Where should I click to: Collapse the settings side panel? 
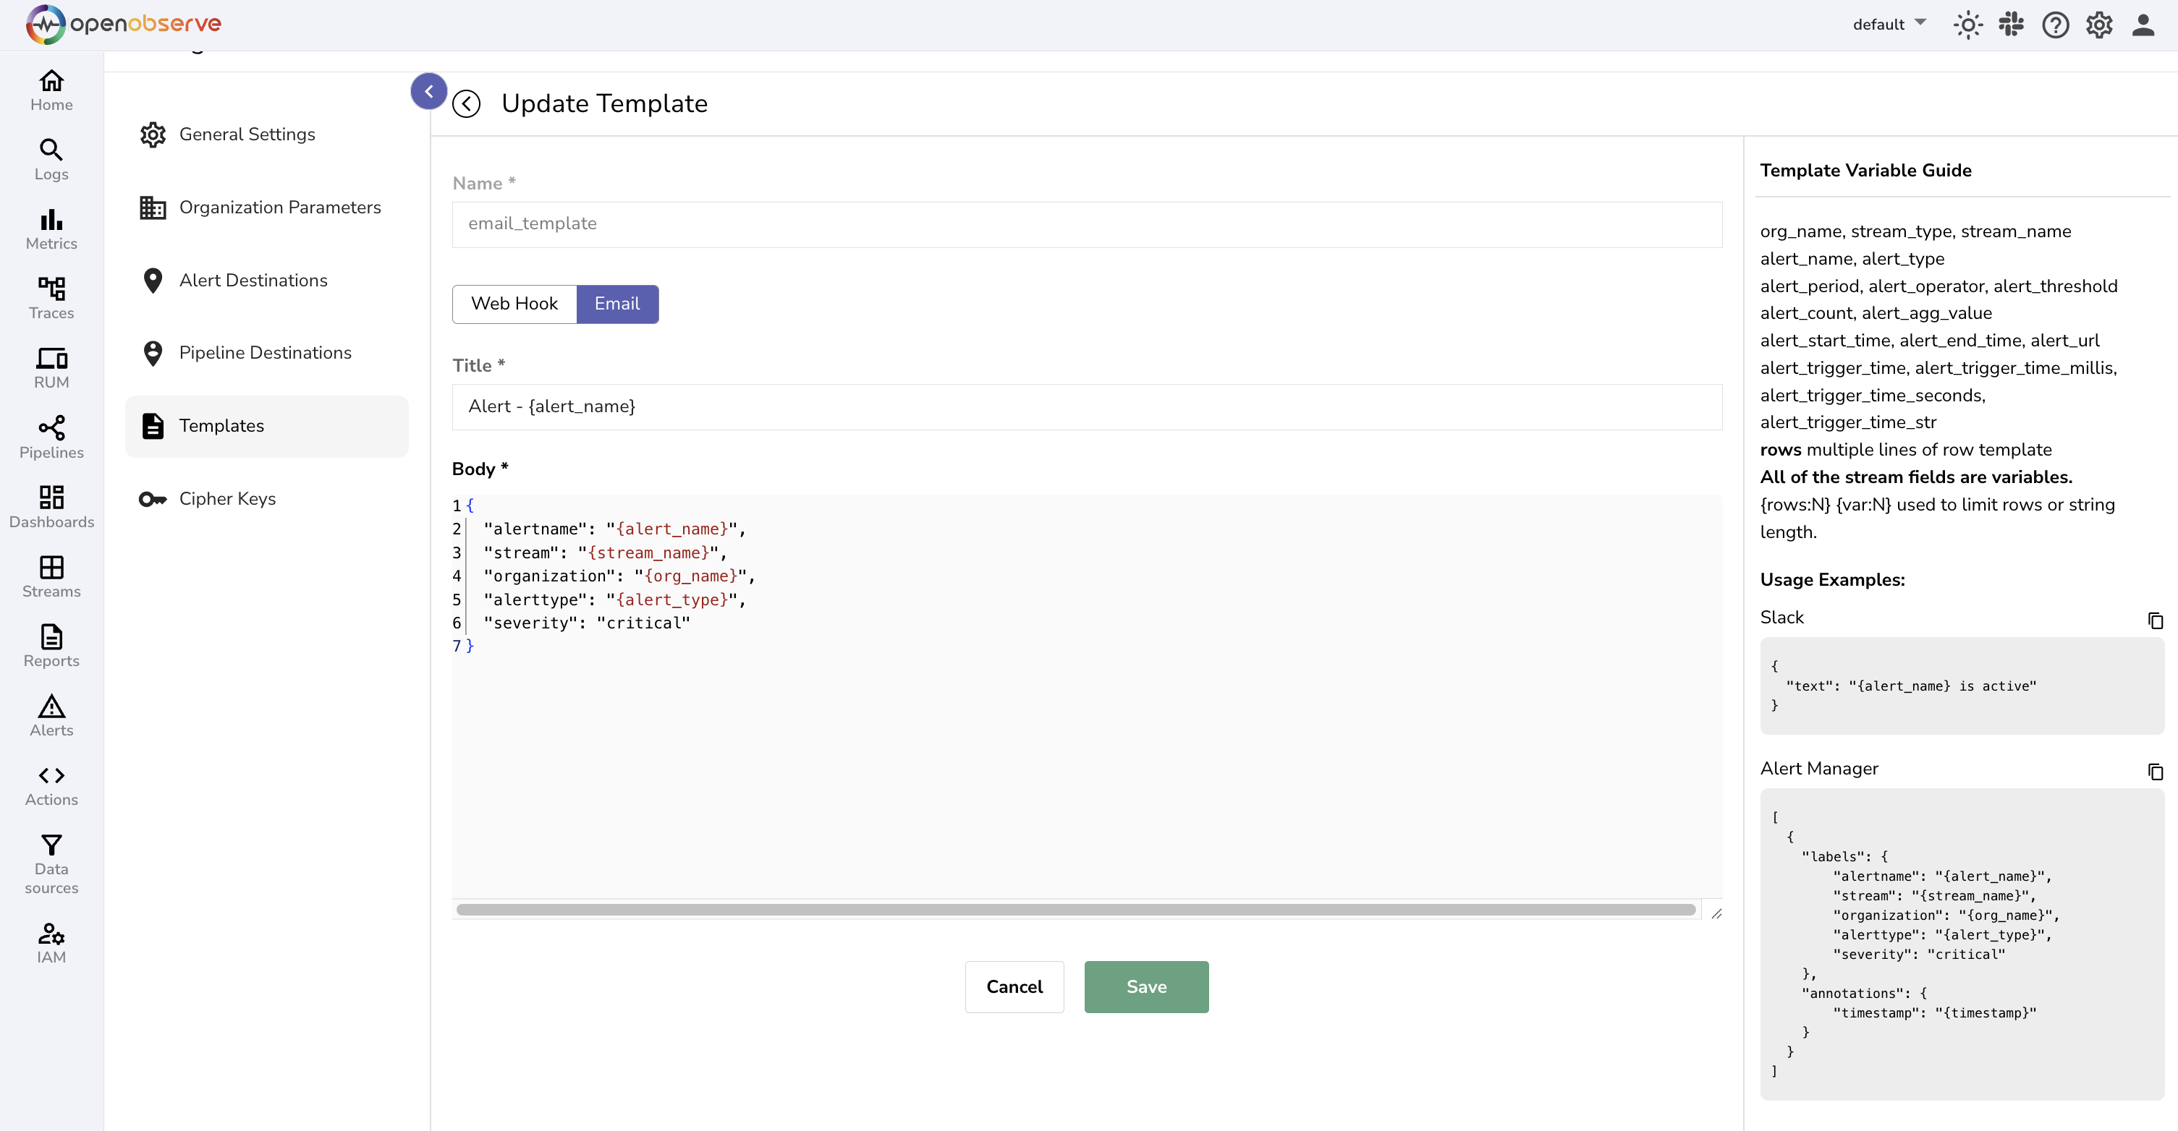[x=428, y=91]
